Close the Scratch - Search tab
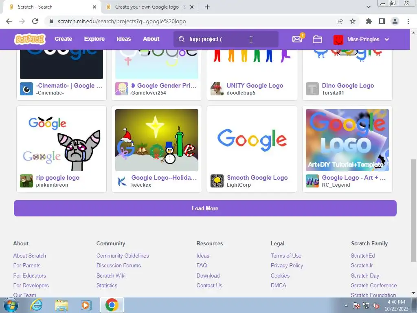Screen dimensions: 417x313 [94, 7]
